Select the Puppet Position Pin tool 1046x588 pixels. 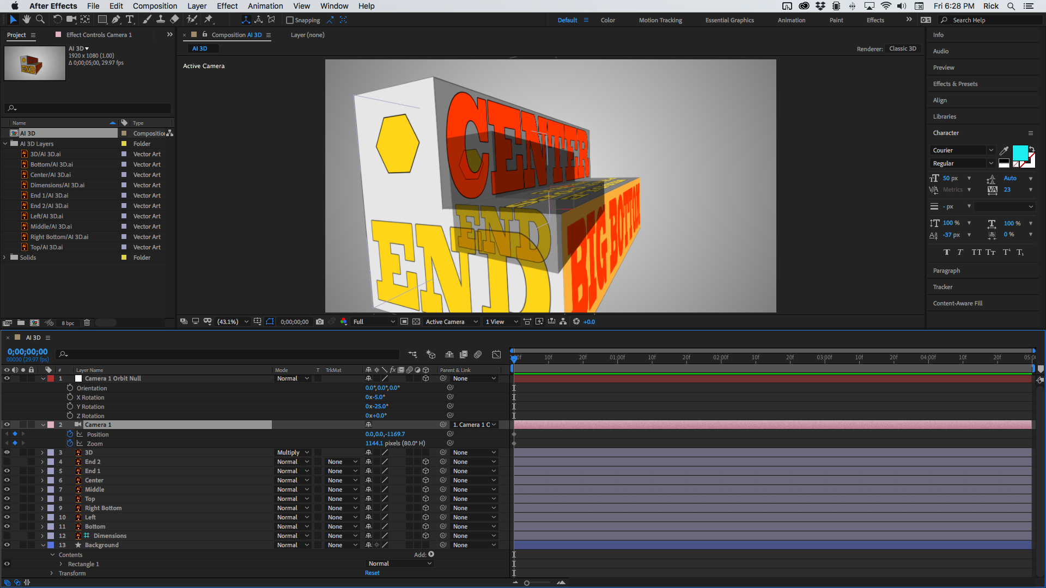pyautogui.click(x=209, y=20)
